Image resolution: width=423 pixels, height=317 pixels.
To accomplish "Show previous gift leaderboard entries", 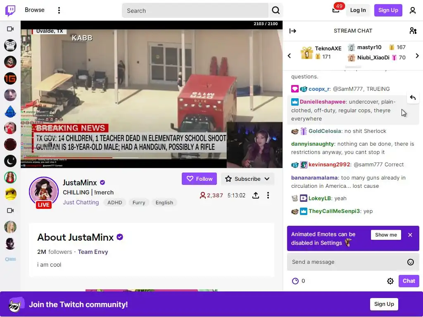I will coord(289,56).
